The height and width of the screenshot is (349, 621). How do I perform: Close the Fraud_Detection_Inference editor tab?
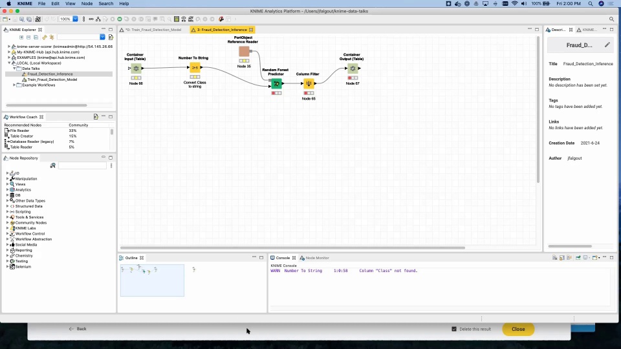pyautogui.click(x=251, y=30)
